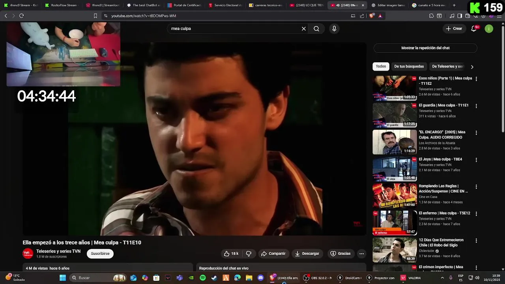505x284 pixels.
Task: Run search with the magnifier button
Action: tap(316, 29)
